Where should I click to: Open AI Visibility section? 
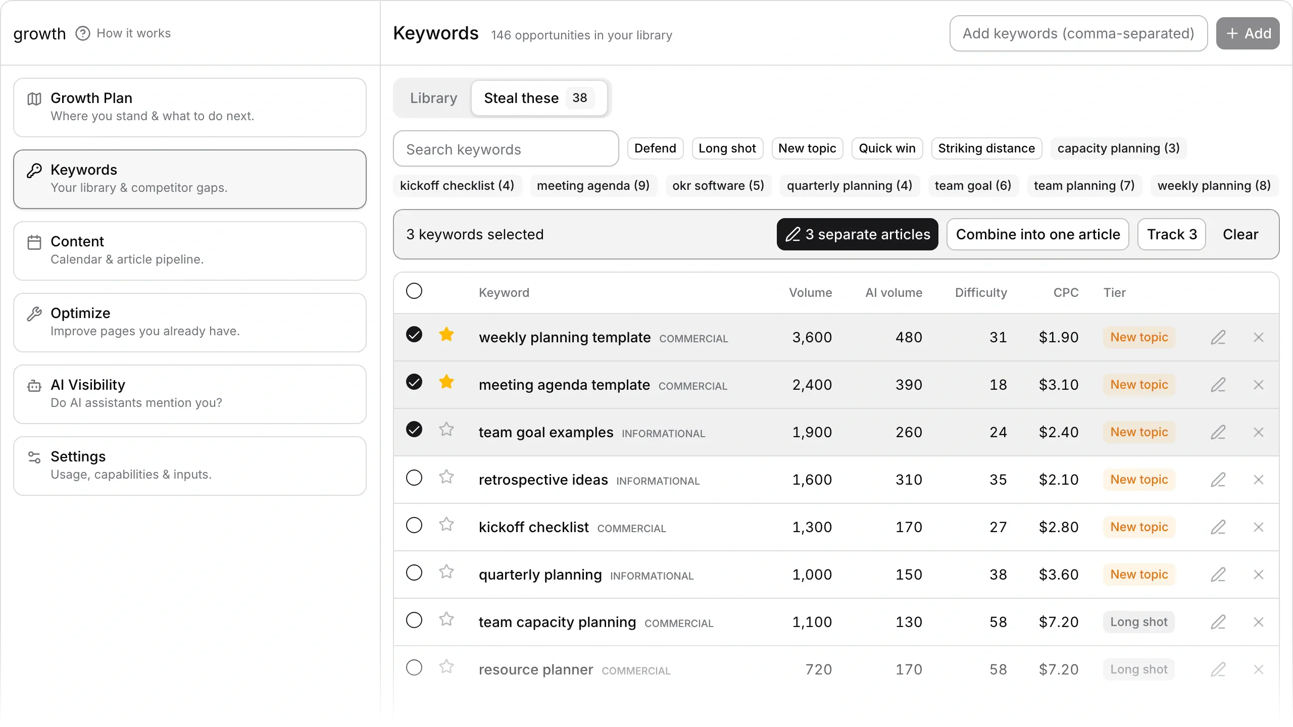tap(190, 394)
